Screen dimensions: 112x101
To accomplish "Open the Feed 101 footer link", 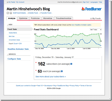I will point(40,86).
